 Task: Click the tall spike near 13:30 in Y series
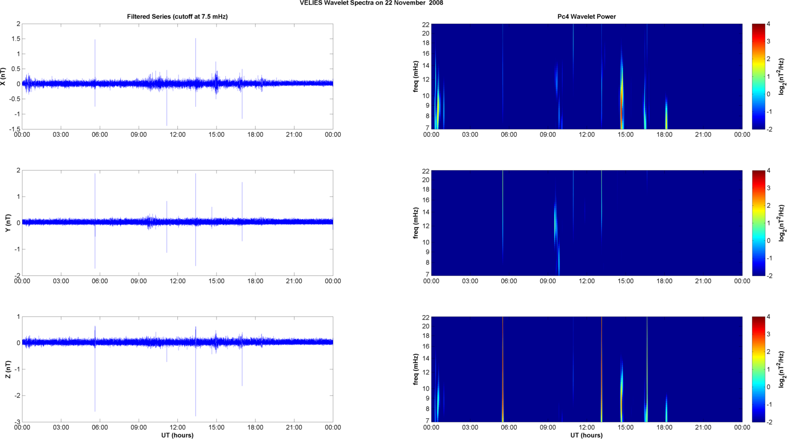pyautogui.click(x=195, y=220)
